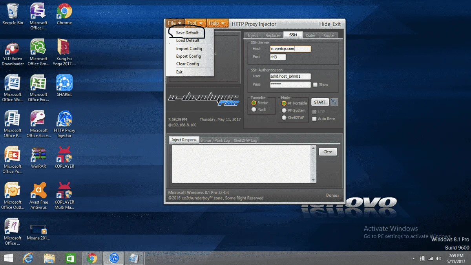
Task: Click the SSH Host input field
Action: tap(290, 49)
